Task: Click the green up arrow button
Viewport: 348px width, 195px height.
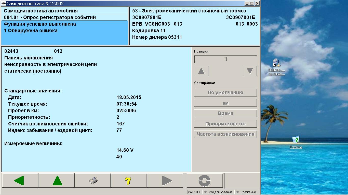Action: click(x=56, y=181)
